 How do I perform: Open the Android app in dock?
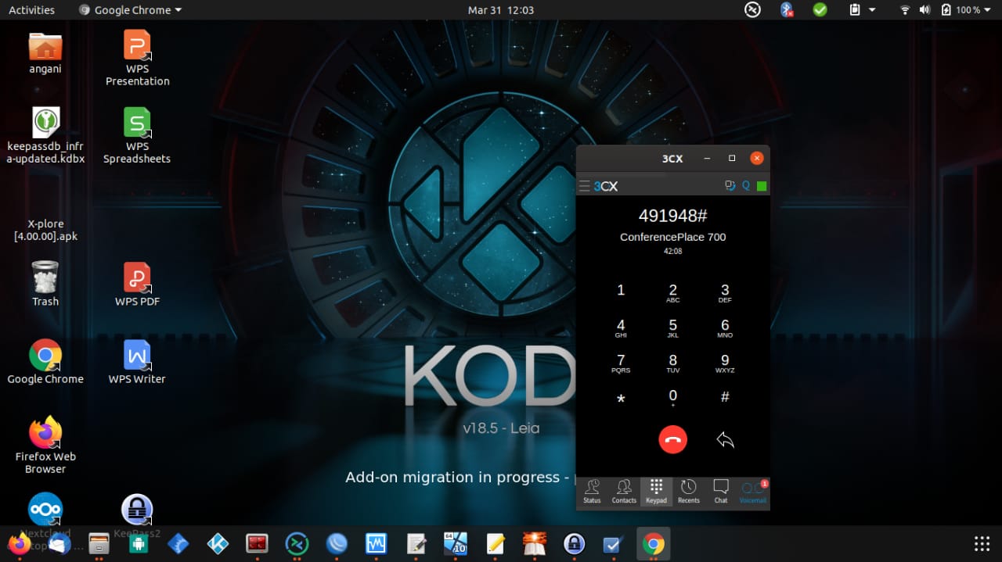point(139,543)
